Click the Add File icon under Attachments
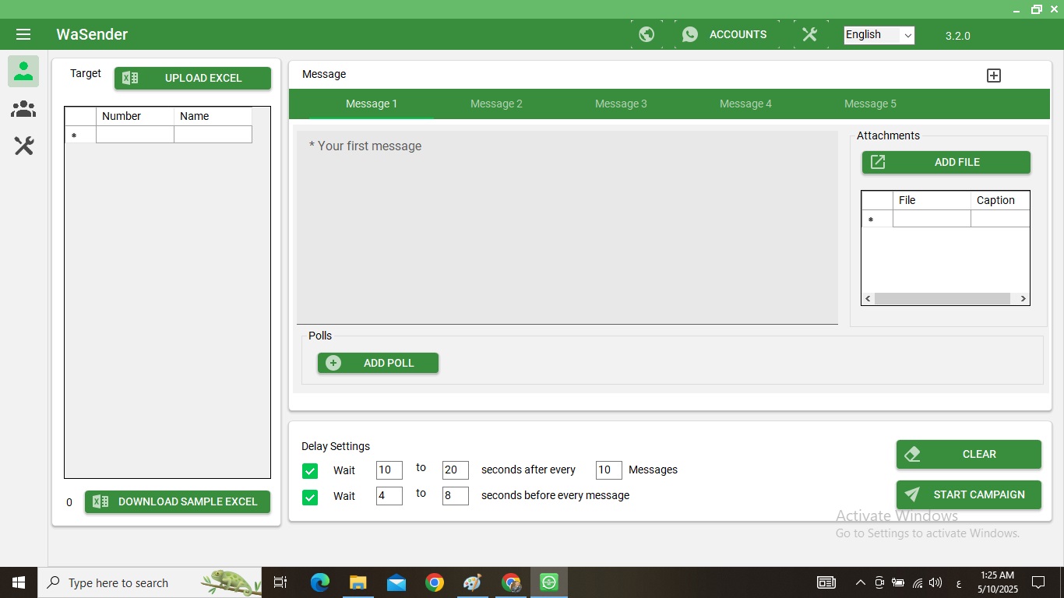This screenshot has width=1064, height=598. pyautogui.click(x=878, y=162)
